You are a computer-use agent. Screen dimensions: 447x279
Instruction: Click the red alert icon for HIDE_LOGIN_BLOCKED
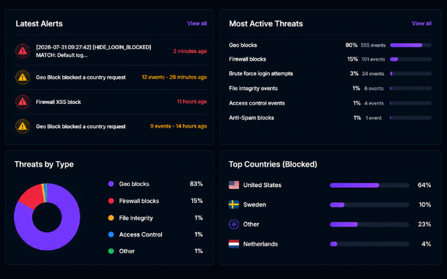[x=22, y=51]
